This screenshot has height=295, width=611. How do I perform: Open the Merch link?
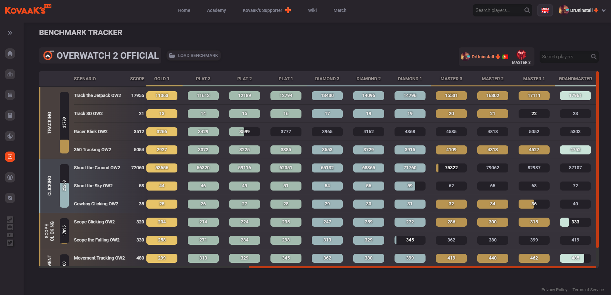[340, 10]
